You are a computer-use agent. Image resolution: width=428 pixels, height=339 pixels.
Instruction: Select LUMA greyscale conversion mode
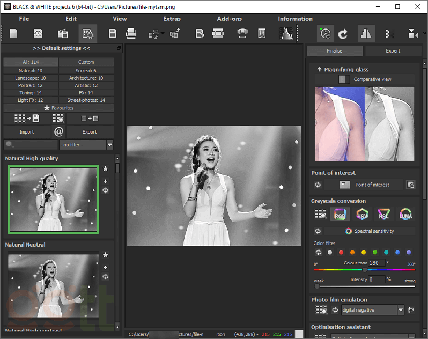pyautogui.click(x=405, y=215)
